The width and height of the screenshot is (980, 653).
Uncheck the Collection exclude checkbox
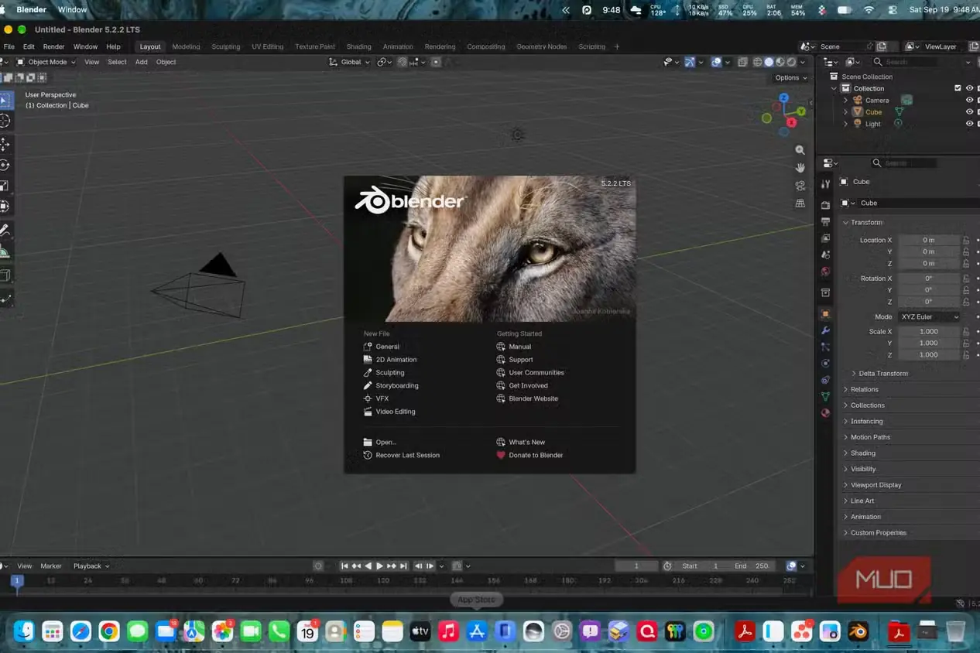(x=958, y=88)
